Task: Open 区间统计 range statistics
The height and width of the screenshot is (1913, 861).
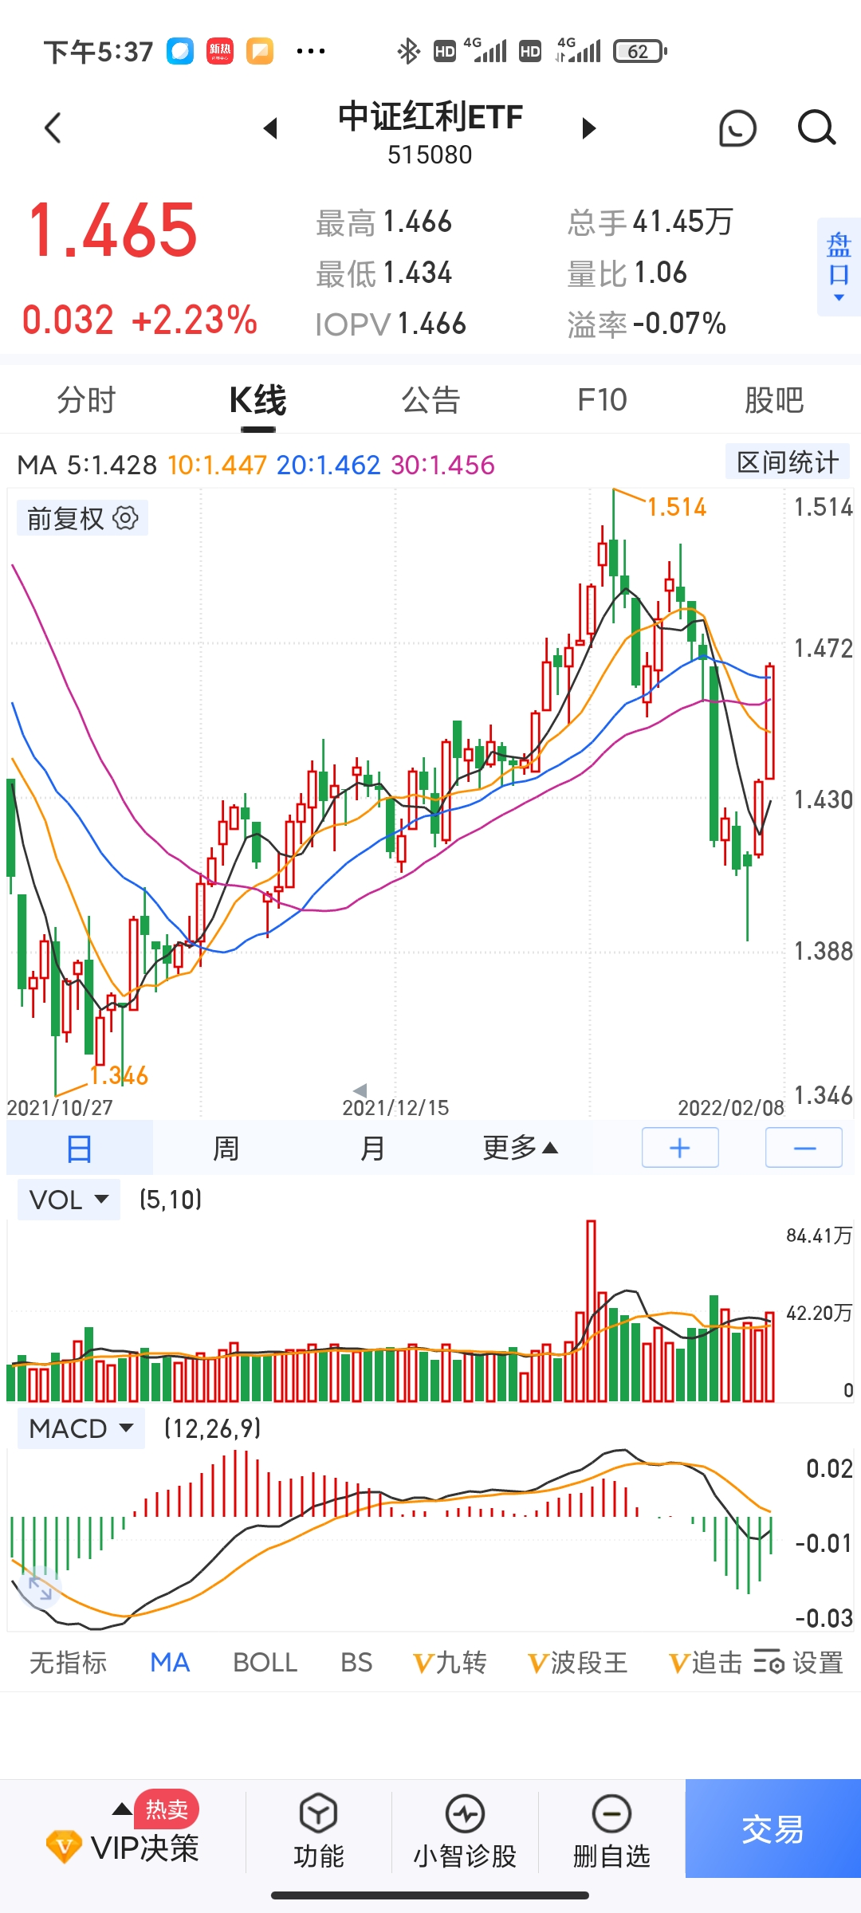Action: coord(788,462)
